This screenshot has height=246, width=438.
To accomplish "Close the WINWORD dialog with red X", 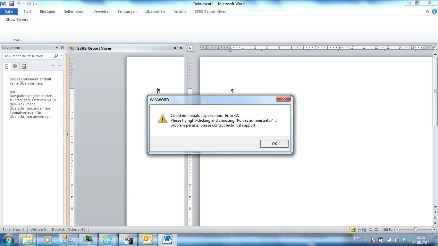I will (283, 99).
